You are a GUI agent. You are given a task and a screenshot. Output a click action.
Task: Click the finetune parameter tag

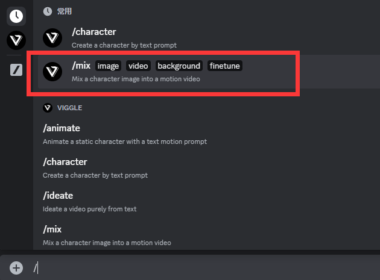(x=225, y=66)
